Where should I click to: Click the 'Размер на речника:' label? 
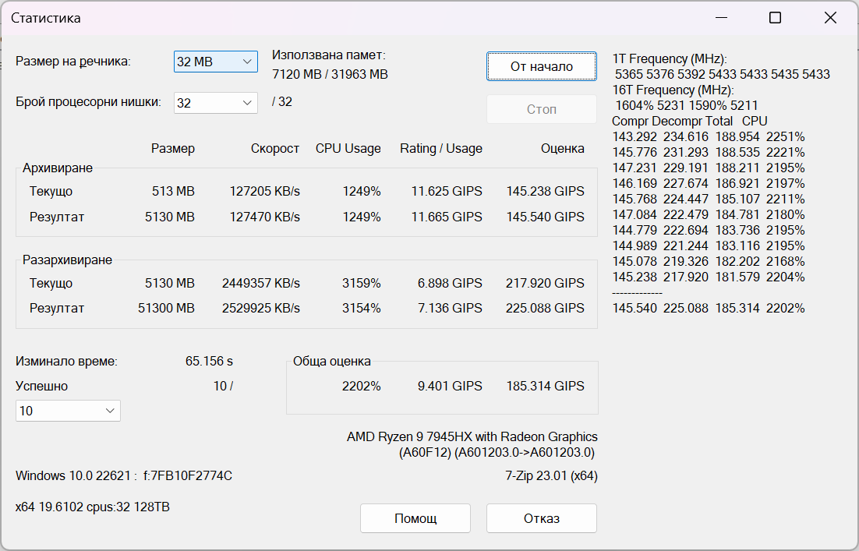[x=72, y=62]
